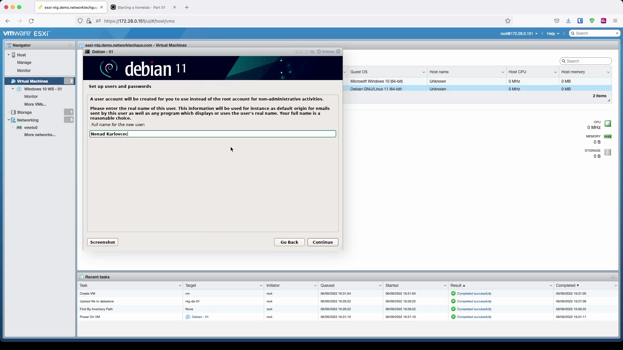Open the browser Downloads panel
Screen dimensions: 623x350
click(x=568, y=21)
